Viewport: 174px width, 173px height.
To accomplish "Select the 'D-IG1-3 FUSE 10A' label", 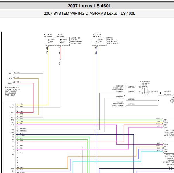I will (x=101, y=41).
